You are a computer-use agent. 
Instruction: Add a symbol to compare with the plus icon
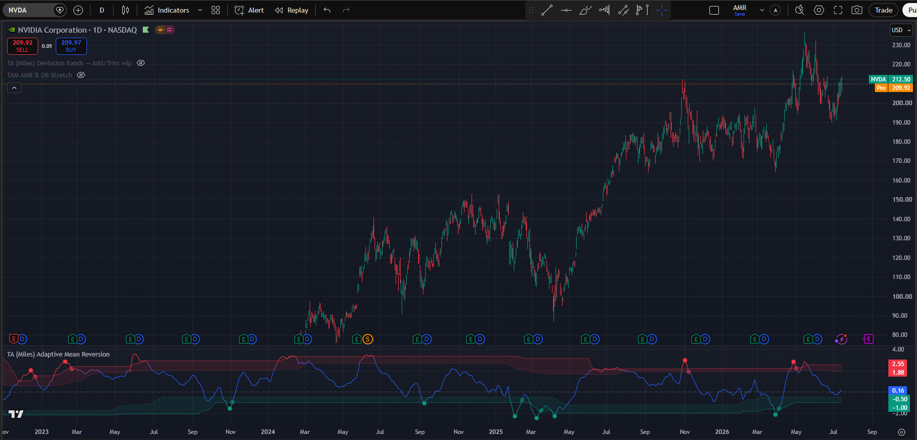(x=78, y=10)
